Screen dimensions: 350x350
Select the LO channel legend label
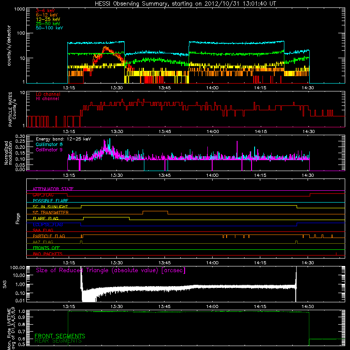[x=48, y=94]
